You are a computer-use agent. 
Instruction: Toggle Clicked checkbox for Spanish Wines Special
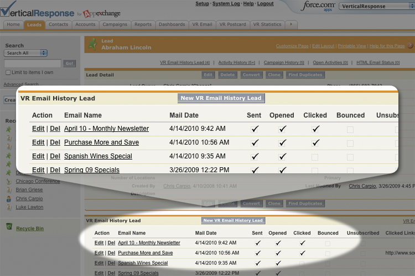point(315,157)
